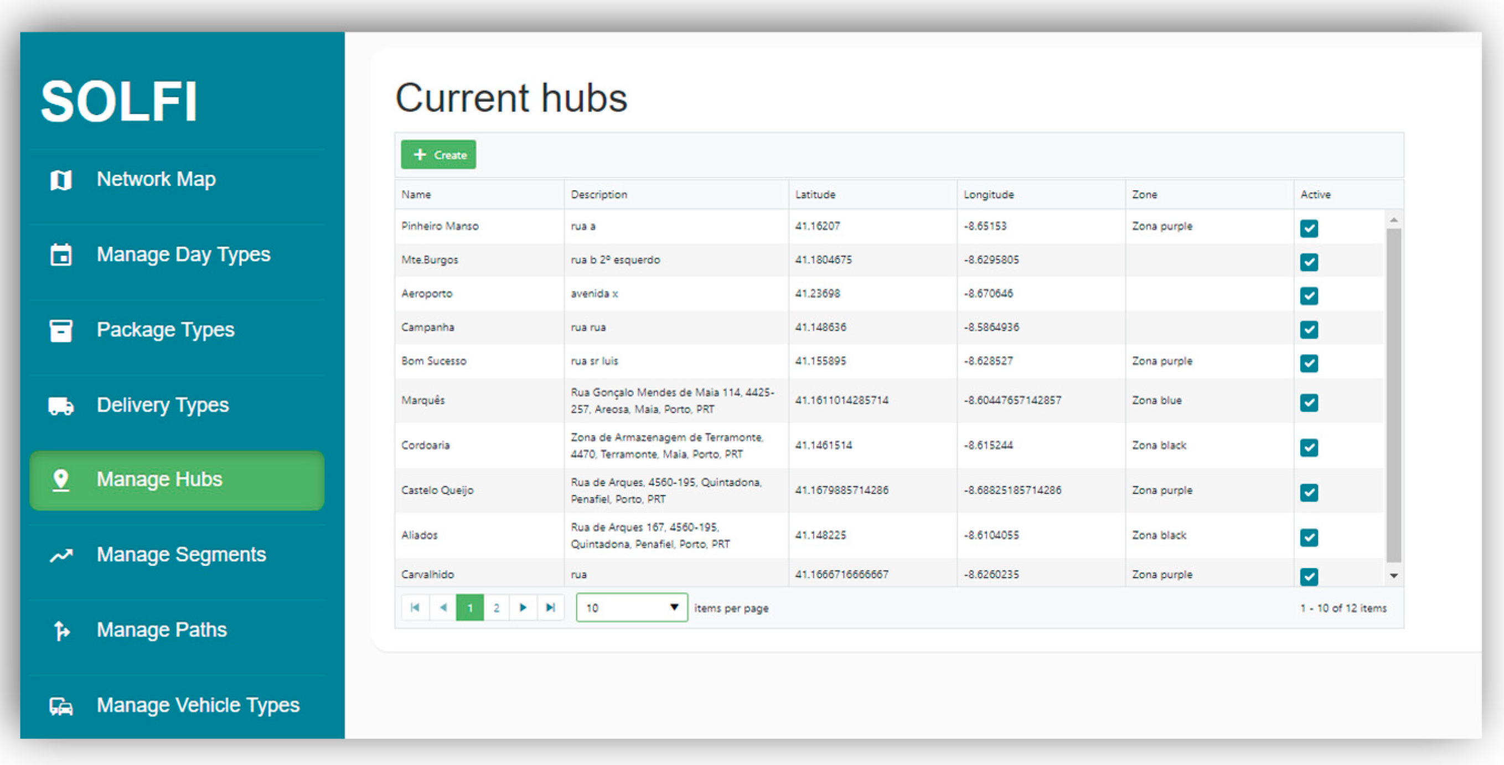Go to the next page using the arrow
The image size is (1504, 765).
(523, 607)
